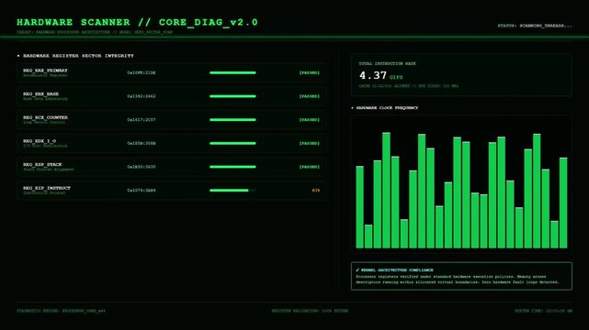The image size is (589, 330).
Task: Click the hex address in REG_EDX_I_O row
Action: click(x=142, y=143)
